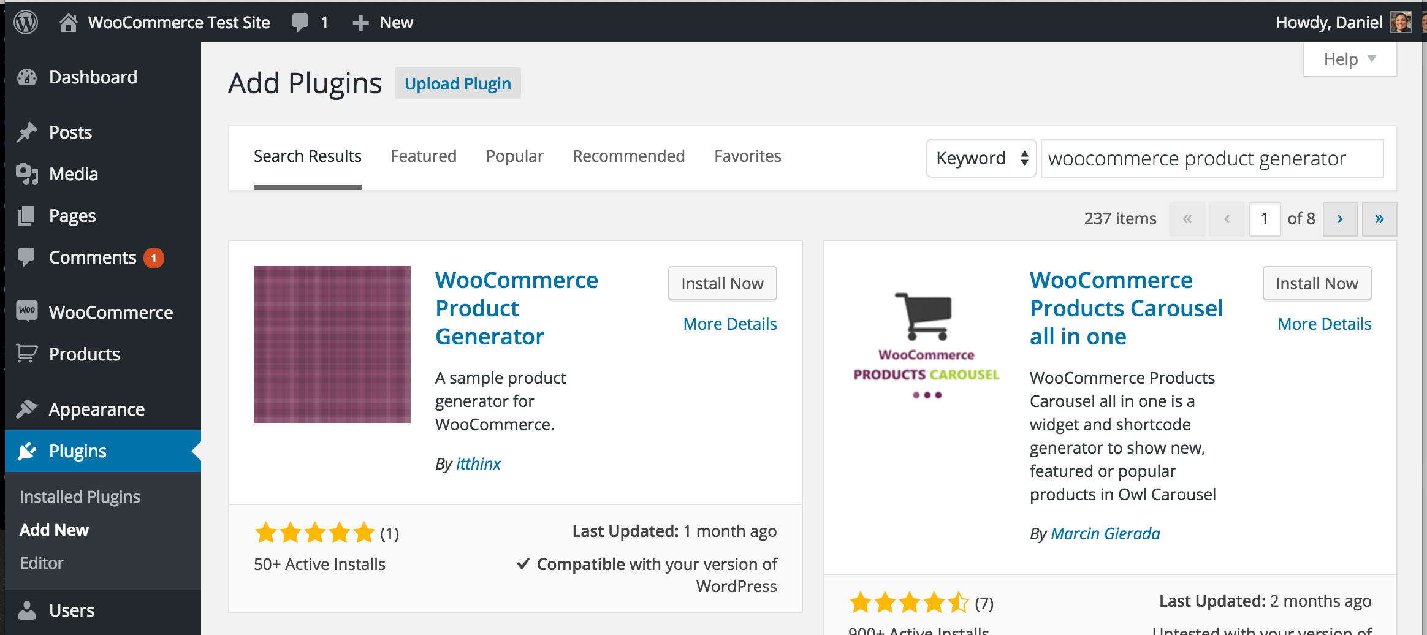1427x635 pixels.
Task: Switch to the Featured tab
Action: click(424, 156)
